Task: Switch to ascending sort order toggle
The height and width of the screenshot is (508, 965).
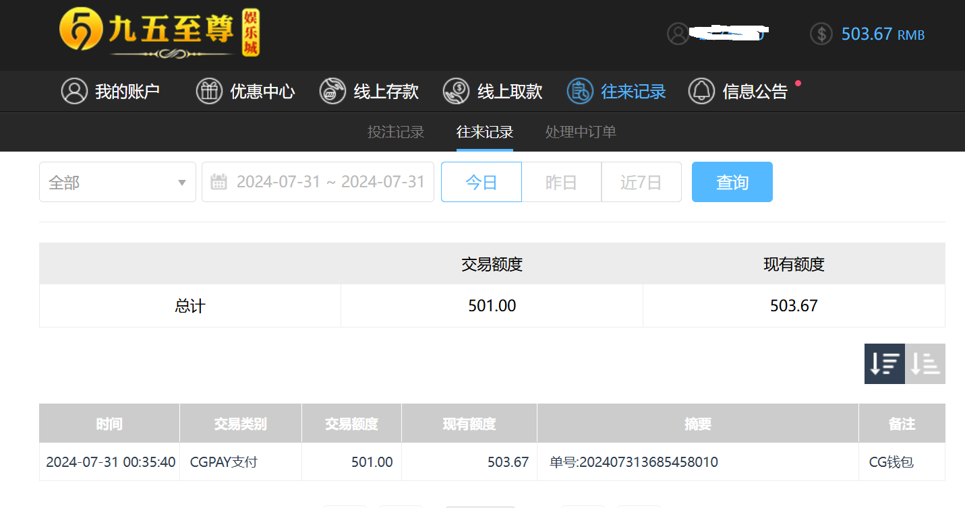Action: pyautogui.click(x=925, y=364)
